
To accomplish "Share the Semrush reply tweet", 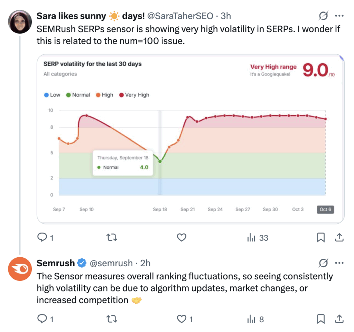I will click(339, 319).
